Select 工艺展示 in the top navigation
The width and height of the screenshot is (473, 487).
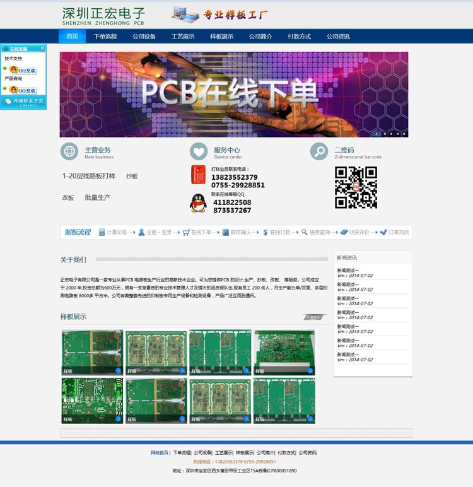[183, 37]
